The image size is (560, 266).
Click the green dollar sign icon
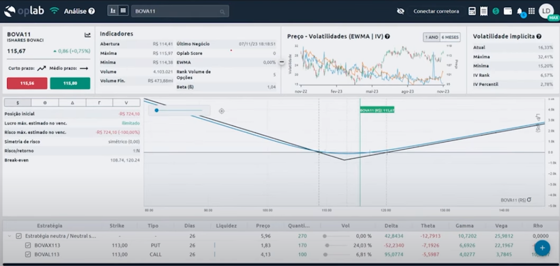(496, 11)
